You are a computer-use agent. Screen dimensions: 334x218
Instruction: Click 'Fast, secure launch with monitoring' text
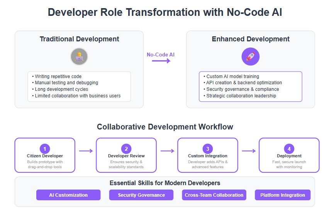[x=289, y=164]
